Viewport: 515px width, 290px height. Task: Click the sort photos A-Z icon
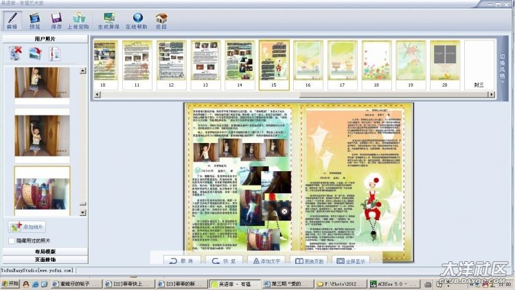pyautogui.click(x=54, y=54)
